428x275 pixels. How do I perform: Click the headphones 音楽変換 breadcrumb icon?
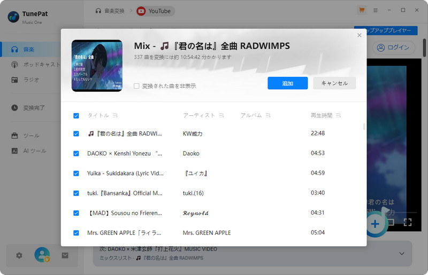click(x=98, y=11)
